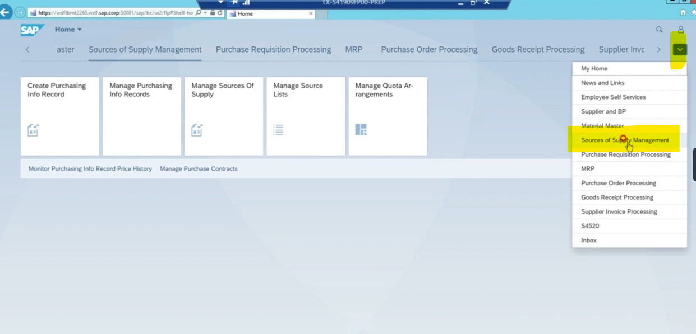This screenshot has width=696, height=334.
Task: Click the left arrow to show earlier tabs
Action: pyautogui.click(x=27, y=50)
